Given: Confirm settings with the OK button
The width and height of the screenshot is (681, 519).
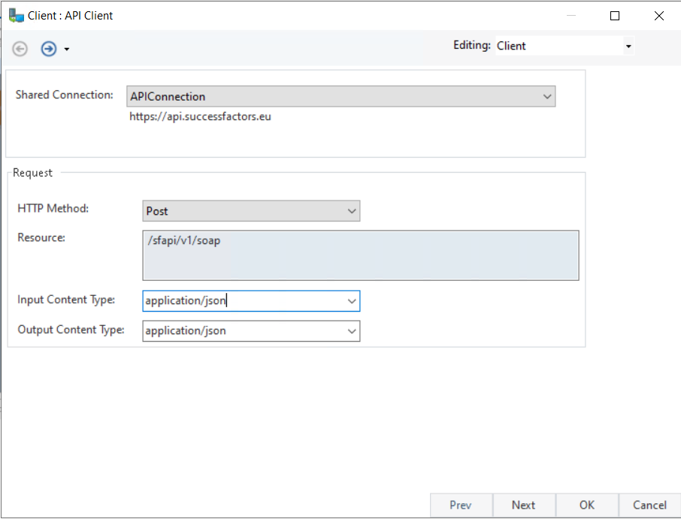Looking at the screenshot, I should 587,505.
